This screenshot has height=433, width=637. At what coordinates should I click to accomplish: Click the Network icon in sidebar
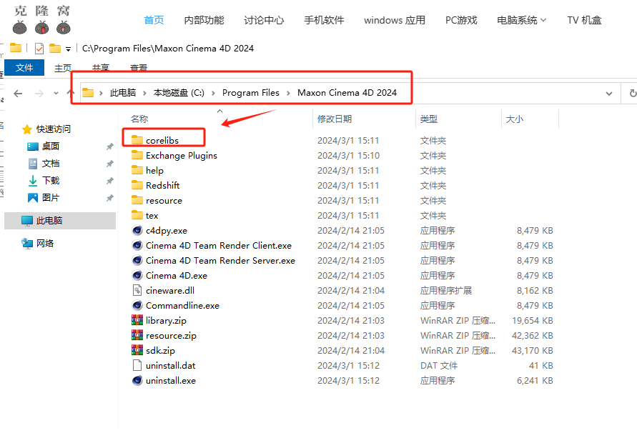(x=27, y=244)
